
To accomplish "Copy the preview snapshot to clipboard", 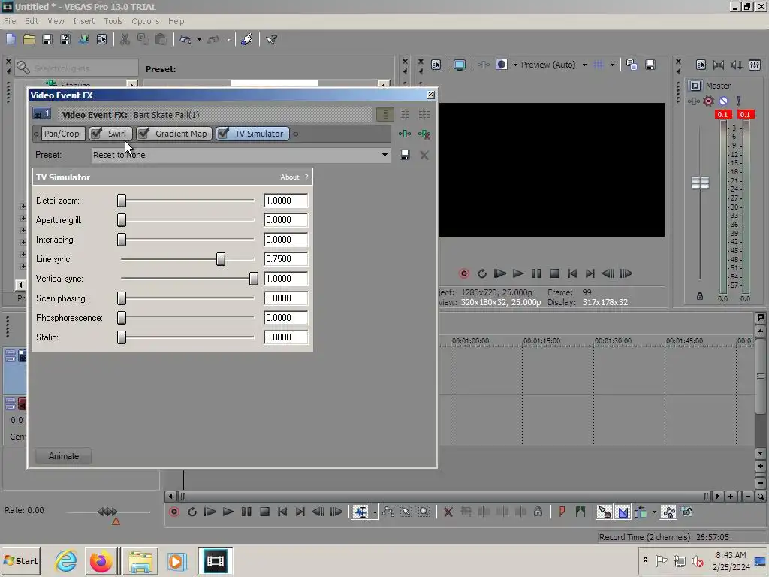I will (632, 65).
